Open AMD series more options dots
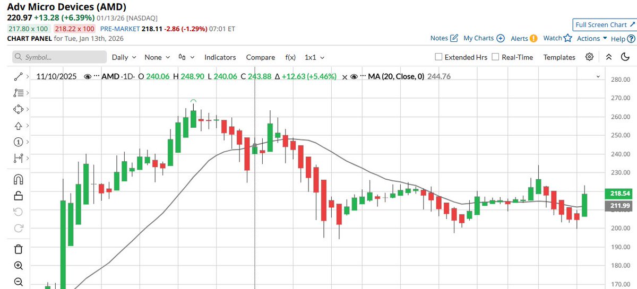637x289 pixels. [97, 76]
